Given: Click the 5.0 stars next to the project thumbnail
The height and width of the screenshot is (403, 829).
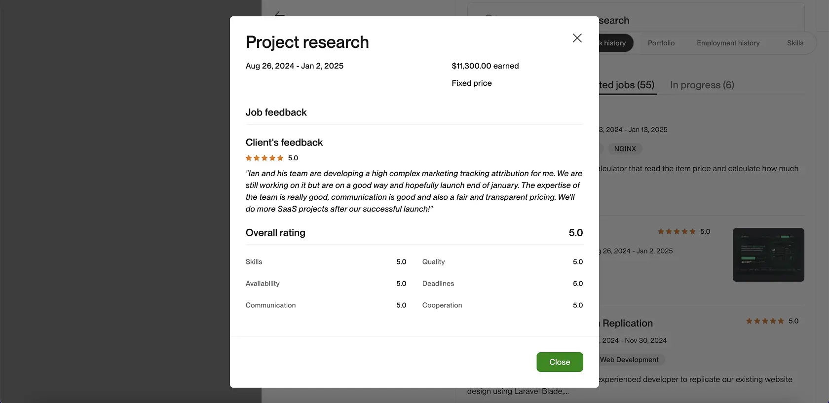Looking at the screenshot, I should 677,231.
